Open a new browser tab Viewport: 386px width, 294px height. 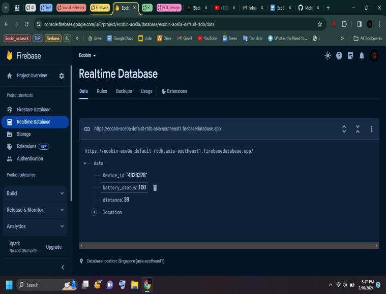point(328,8)
